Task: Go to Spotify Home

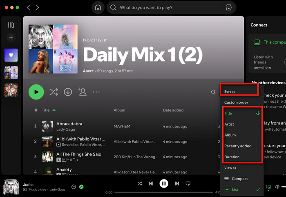Action: [x=98, y=7]
